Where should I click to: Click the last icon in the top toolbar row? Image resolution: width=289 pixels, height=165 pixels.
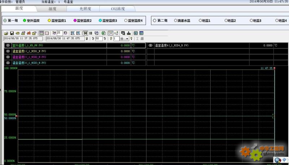142,33
